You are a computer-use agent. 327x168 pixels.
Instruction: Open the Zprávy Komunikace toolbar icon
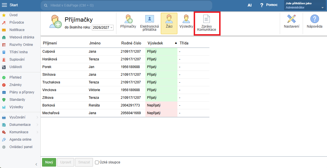coord(207,23)
